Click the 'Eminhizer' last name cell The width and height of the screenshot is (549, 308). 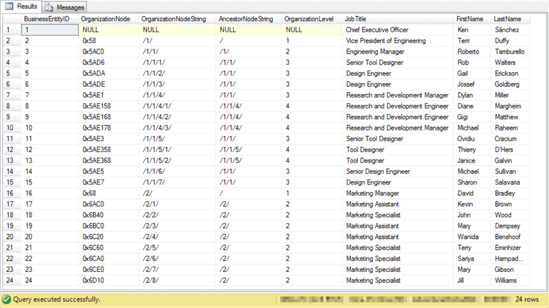[510, 248]
